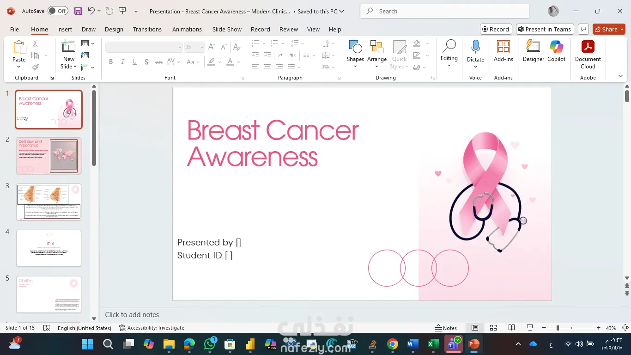Adjust the zoom slider handle
The width and height of the screenshot is (631, 355).
pyautogui.click(x=558, y=328)
